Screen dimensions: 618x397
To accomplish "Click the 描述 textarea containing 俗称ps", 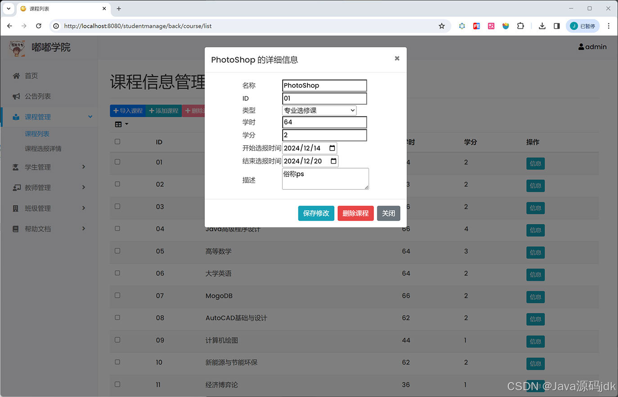I will tap(325, 178).
